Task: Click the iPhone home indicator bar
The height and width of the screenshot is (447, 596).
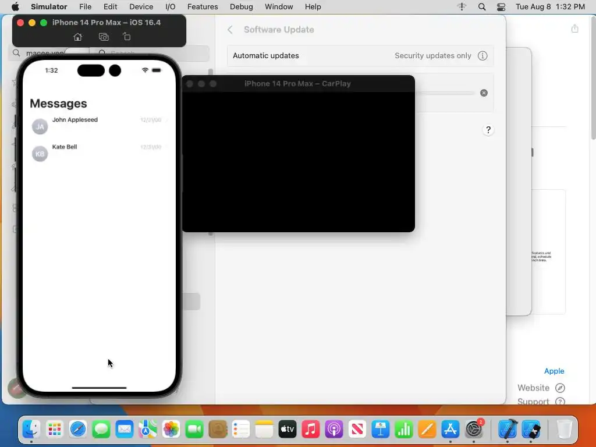Action: pos(99,388)
